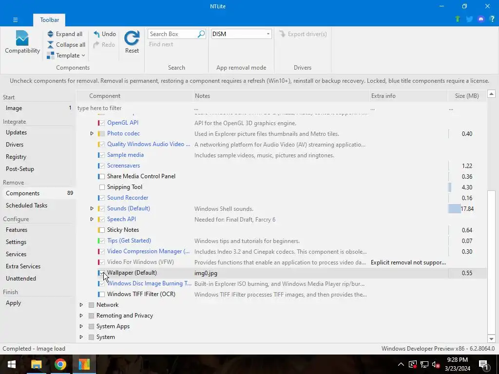499x374 pixels.
Task: Click the scrollbar up arrow
Action: [491, 94]
